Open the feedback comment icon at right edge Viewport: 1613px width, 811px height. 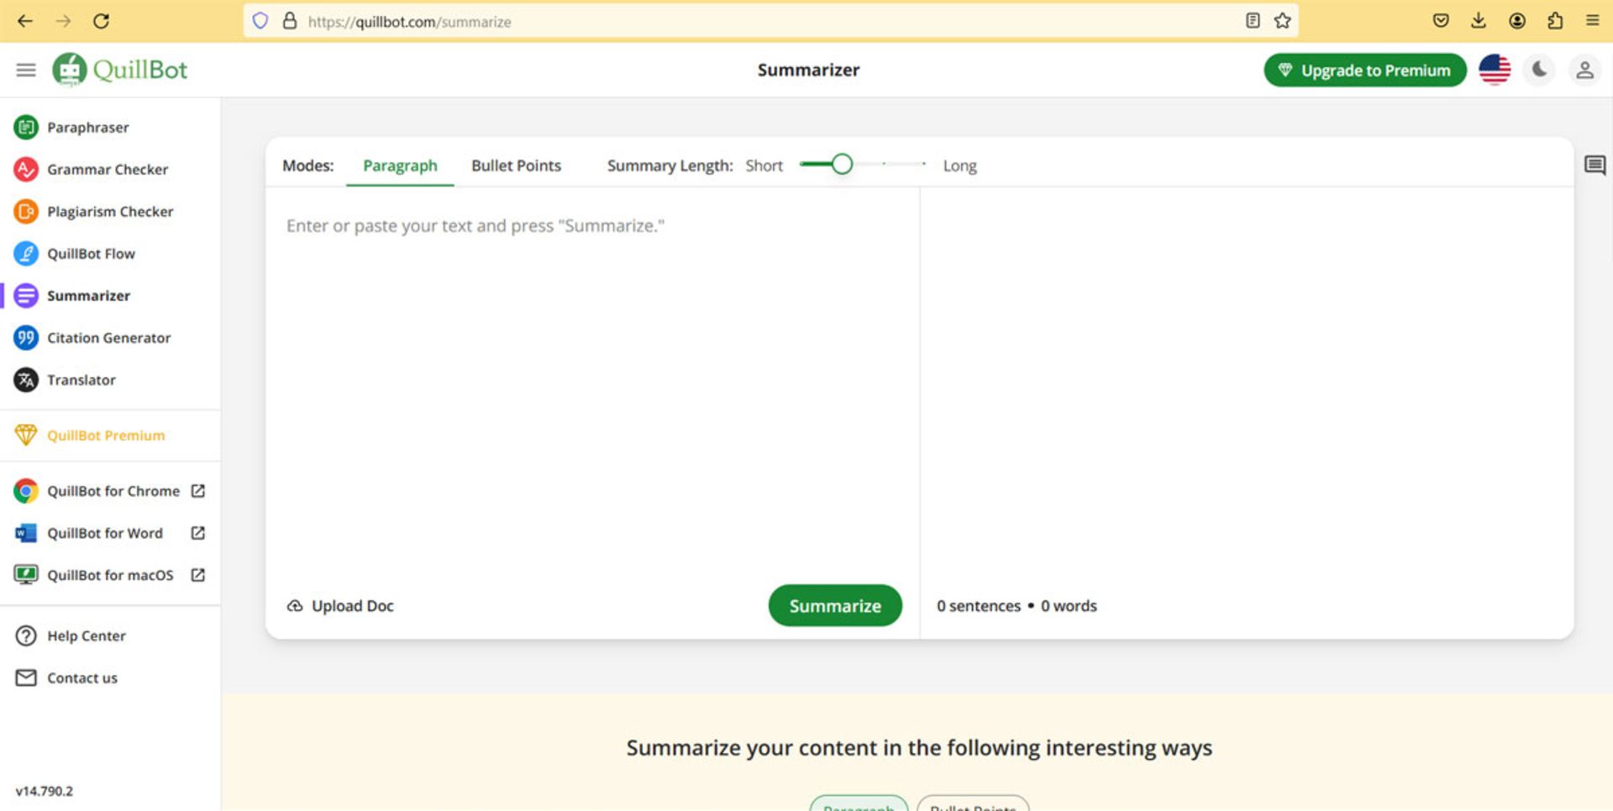click(1594, 165)
